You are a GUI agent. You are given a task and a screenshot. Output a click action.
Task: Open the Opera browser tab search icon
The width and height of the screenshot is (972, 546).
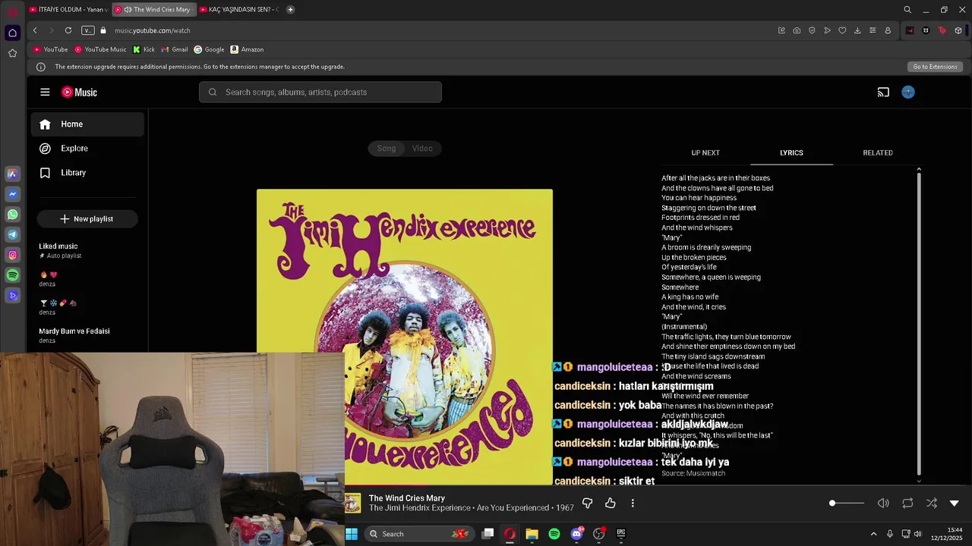[907, 10]
